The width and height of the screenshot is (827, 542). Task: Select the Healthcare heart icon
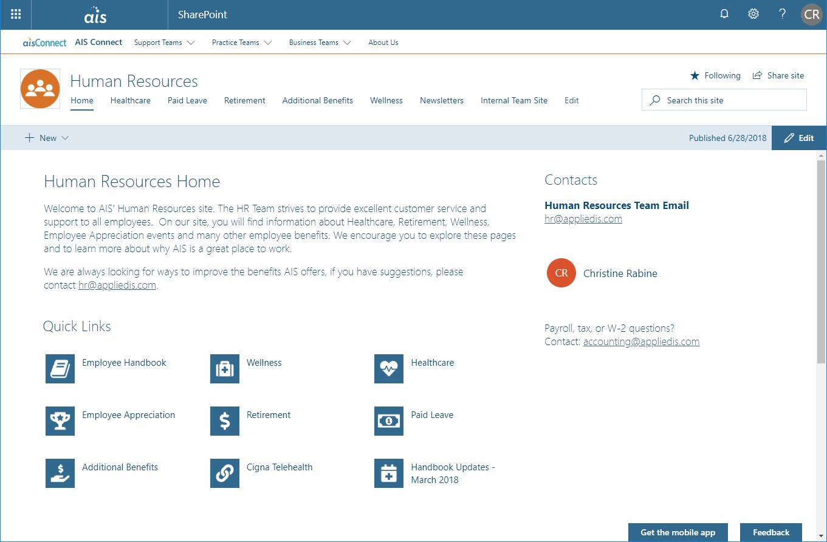(x=388, y=369)
